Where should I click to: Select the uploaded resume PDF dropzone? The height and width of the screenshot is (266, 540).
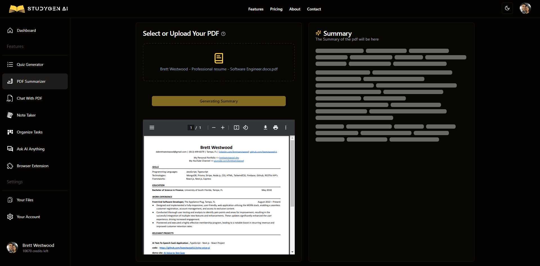coord(219,62)
